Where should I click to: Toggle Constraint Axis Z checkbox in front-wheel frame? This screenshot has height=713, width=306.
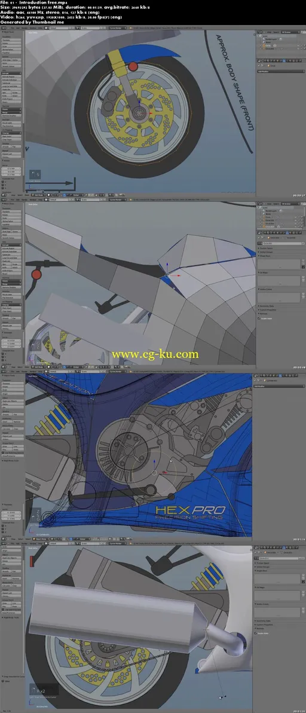tap(3, 188)
